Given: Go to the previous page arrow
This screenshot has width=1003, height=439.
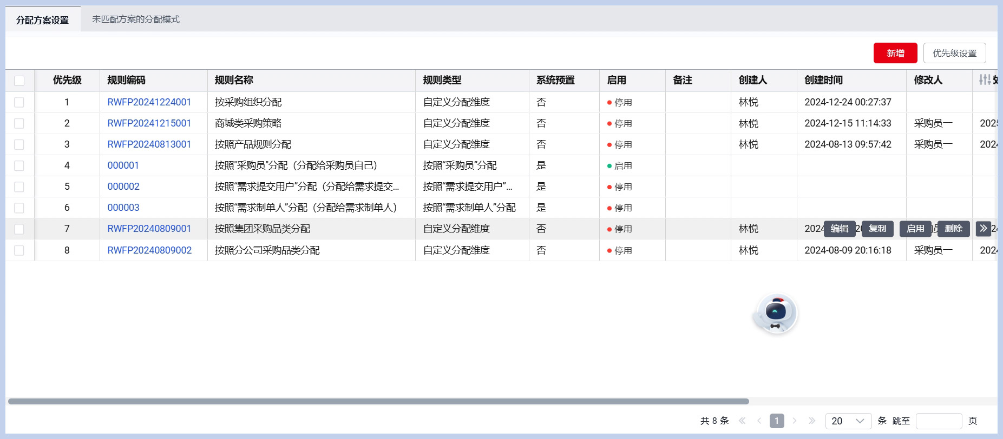Looking at the screenshot, I should (x=759, y=421).
